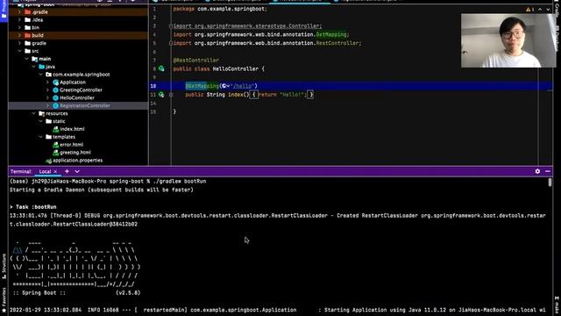Click the HelloController class icon
Image resolution: width=561 pixels, height=316 pixels.
coord(55,97)
